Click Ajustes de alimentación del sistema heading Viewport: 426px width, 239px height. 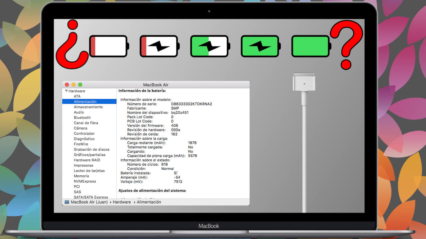pos(152,191)
